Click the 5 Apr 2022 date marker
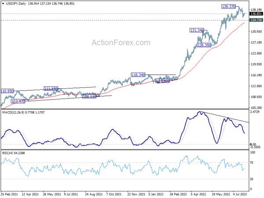264x198 pixels. pos(198,194)
